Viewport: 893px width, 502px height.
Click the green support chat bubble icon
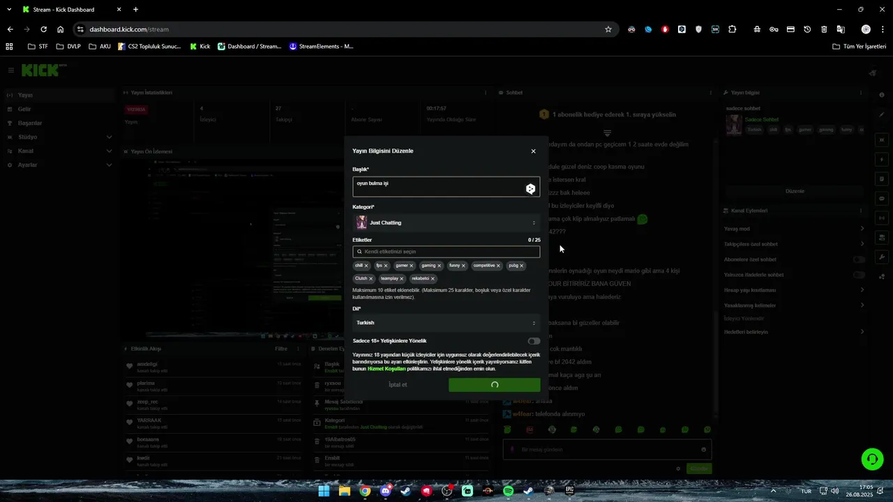(872, 458)
